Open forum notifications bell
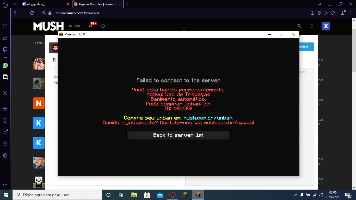This screenshot has width=356, height=200. point(312,26)
